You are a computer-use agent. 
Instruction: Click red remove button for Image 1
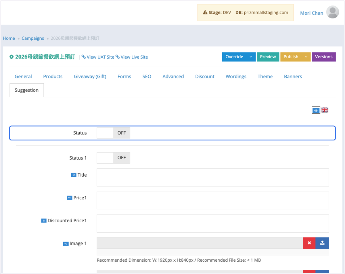click(309, 243)
